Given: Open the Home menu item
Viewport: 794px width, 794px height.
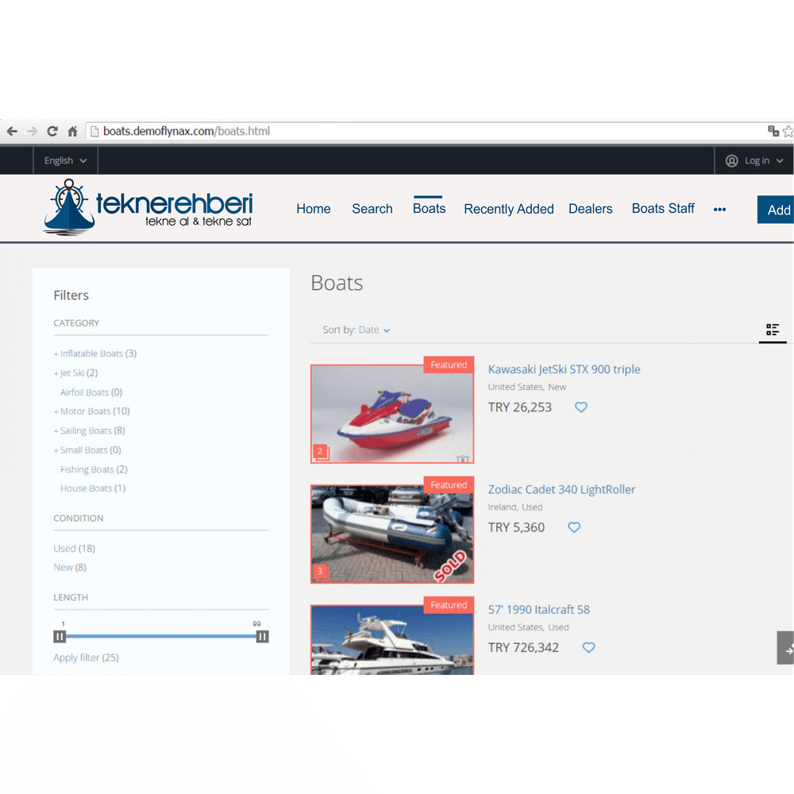Looking at the screenshot, I should point(314,209).
